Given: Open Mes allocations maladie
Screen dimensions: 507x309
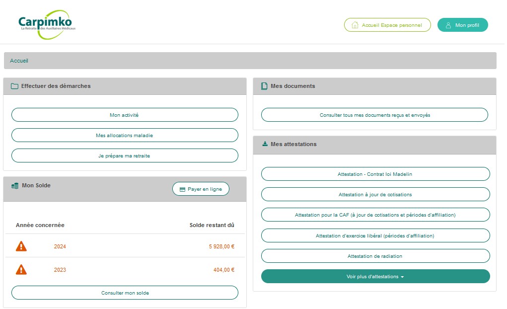Looking at the screenshot, I should [x=125, y=135].
